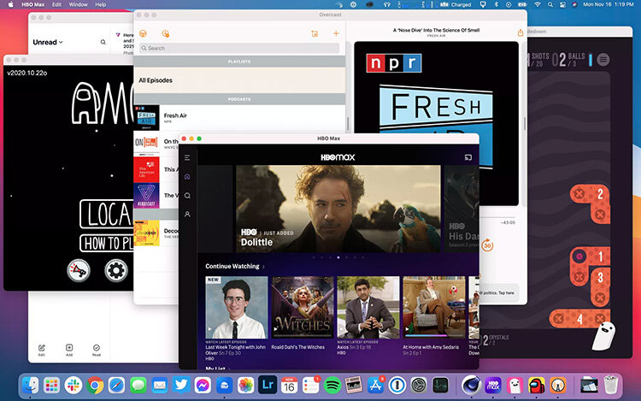The width and height of the screenshot is (641, 401).
Task: Click the orange block numbered 4 in Holedown
Action: [579, 318]
